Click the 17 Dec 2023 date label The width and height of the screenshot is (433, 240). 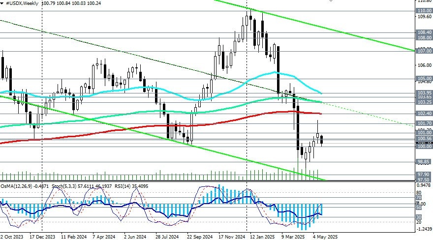(42, 237)
